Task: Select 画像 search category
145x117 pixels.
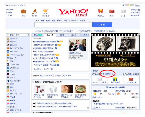Action: 43,20
